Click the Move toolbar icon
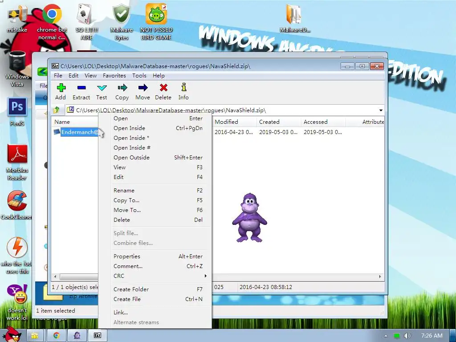 (143, 88)
